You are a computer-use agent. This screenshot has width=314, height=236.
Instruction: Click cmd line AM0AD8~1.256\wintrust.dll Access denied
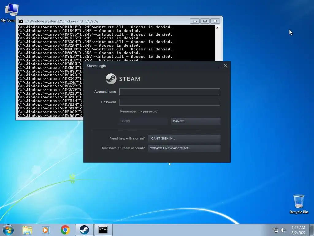tap(95, 49)
